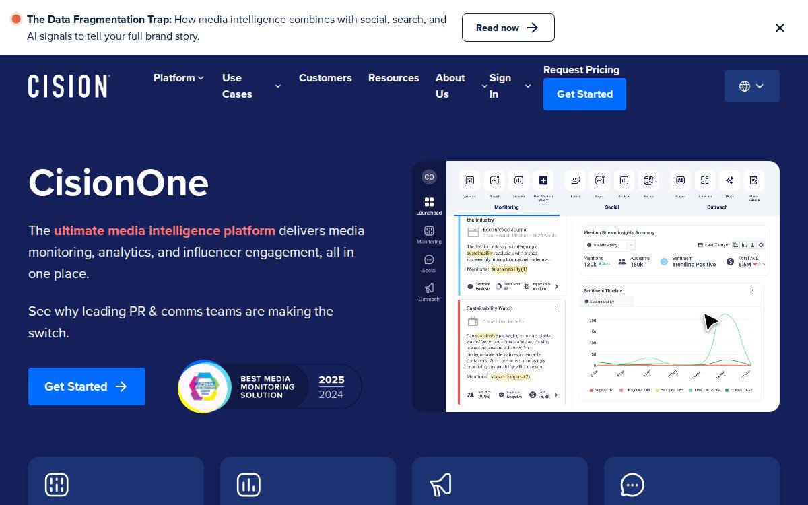This screenshot has width=808, height=505.
Task: Click the Best Media Monitoring Solution badge
Action: [x=270, y=386]
